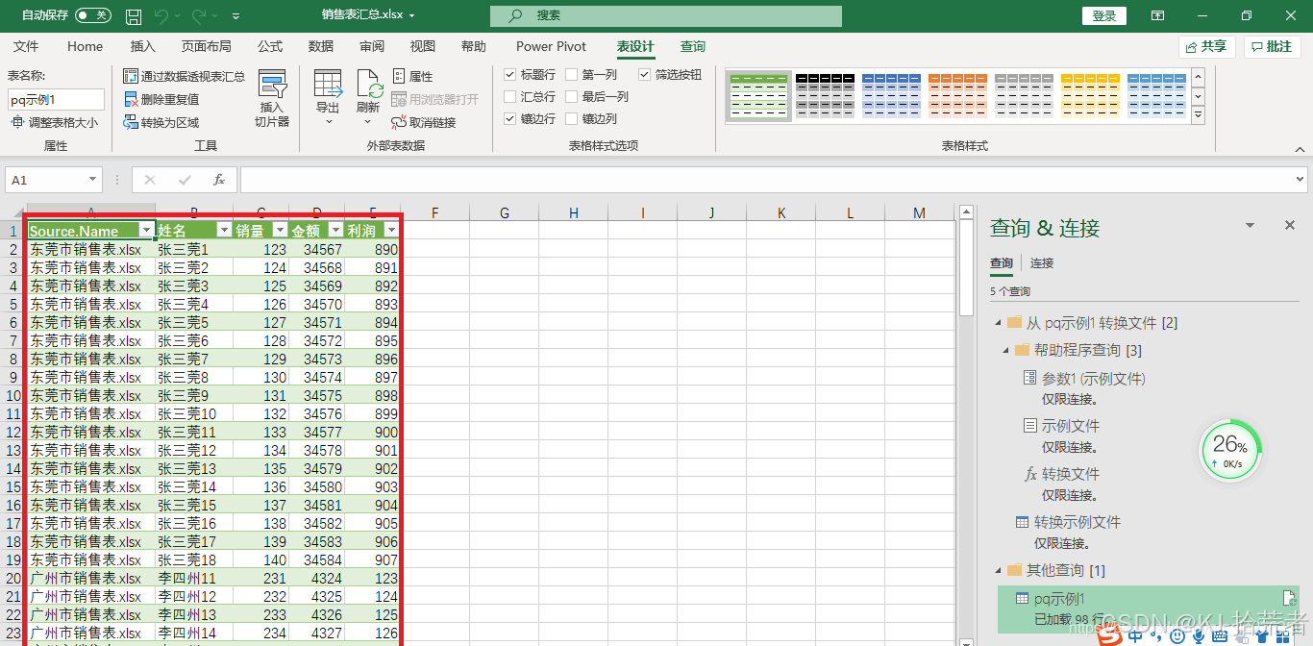Screen dimensions: 1313x646
Task: Click the Comments (批注) button
Action: click(1272, 46)
